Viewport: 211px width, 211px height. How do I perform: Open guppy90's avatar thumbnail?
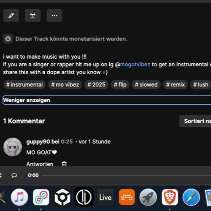pos(13,147)
